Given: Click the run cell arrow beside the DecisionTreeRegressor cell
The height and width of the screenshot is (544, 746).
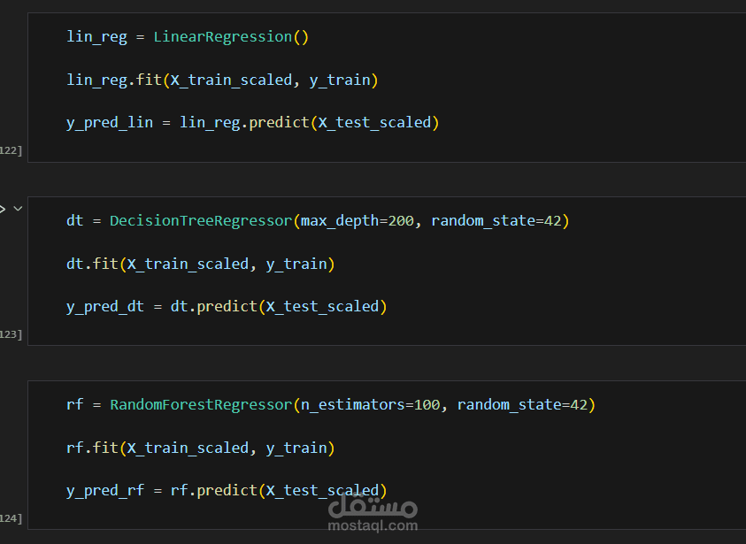Looking at the screenshot, I should (3, 209).
